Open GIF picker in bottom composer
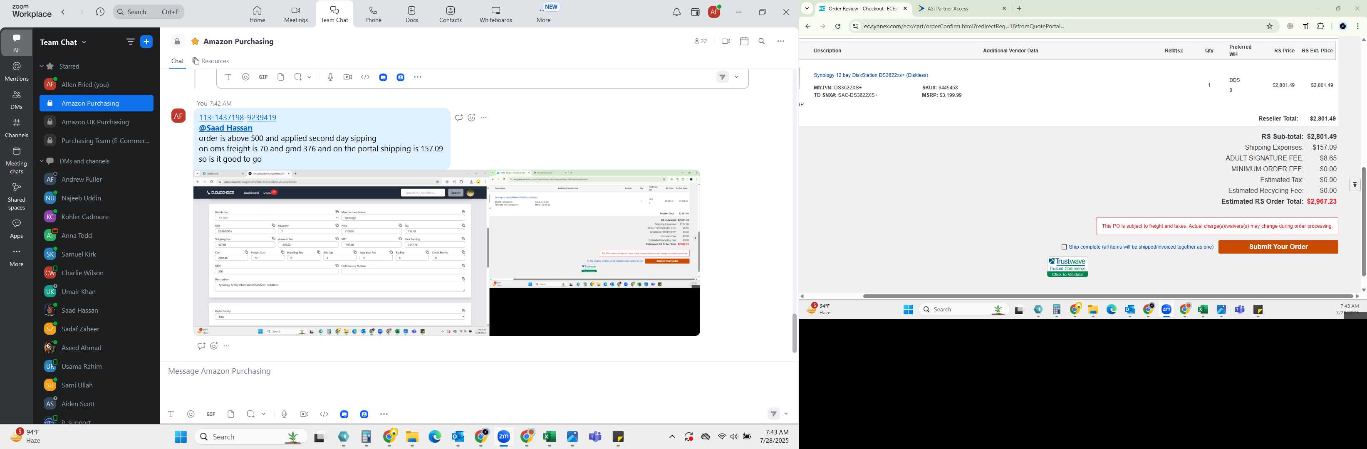The width and height of the screenshot is (1367, 449). pyautogui.click(x=210, y=414)
